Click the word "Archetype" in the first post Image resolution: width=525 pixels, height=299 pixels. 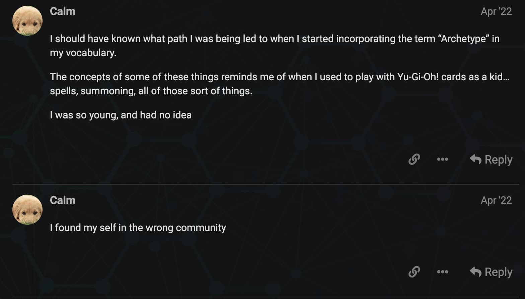[x=463, y=39]
